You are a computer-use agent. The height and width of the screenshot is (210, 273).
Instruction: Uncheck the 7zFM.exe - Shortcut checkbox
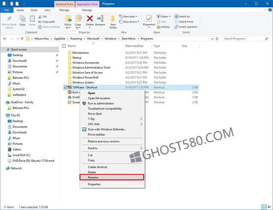click(x=65, y=87)
